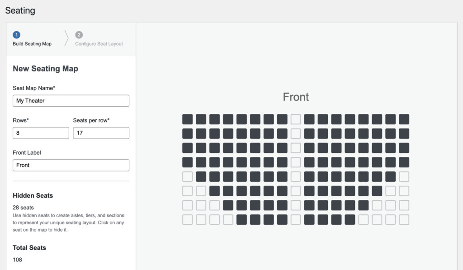Edit the Seat Map Name field
The image size is (463, 270).
pyautogui.click(x=71, y=100)
